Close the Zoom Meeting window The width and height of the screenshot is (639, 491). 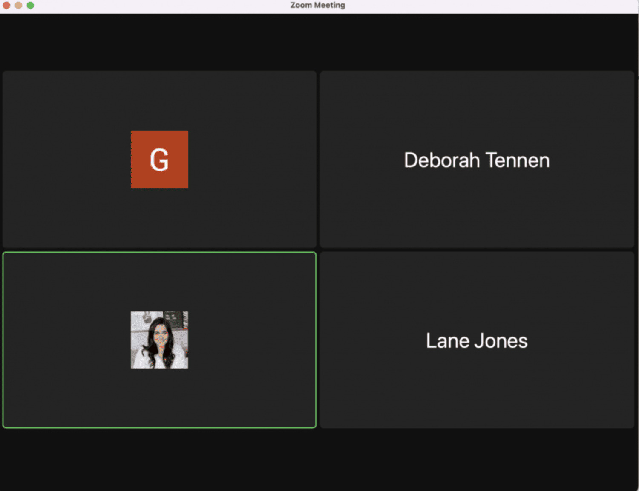coord(6,5)
